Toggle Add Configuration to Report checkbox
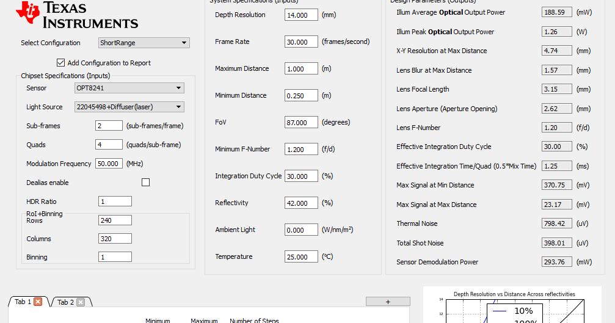 [60, 63]
